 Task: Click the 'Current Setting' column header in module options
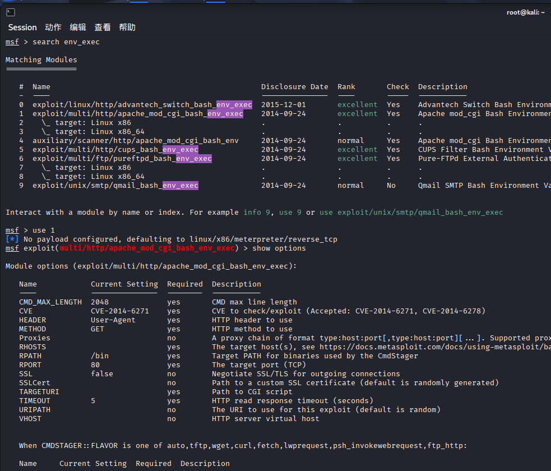click(x=124, y=284)
